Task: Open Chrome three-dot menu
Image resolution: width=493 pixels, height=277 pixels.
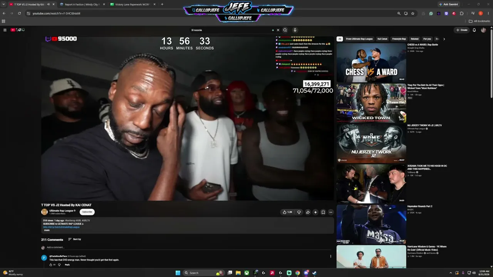Action: tap(488, 13)
